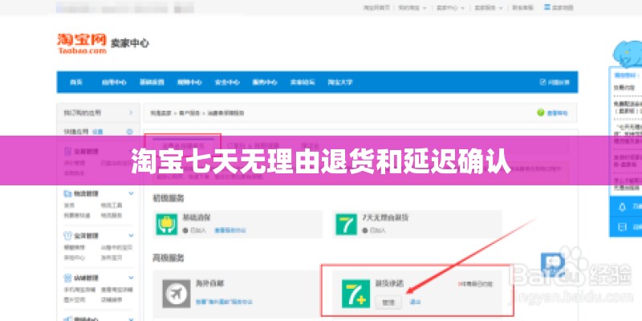642x321 pixels.
Task: Click the bell icon in right blue panel
Action: 623,208
